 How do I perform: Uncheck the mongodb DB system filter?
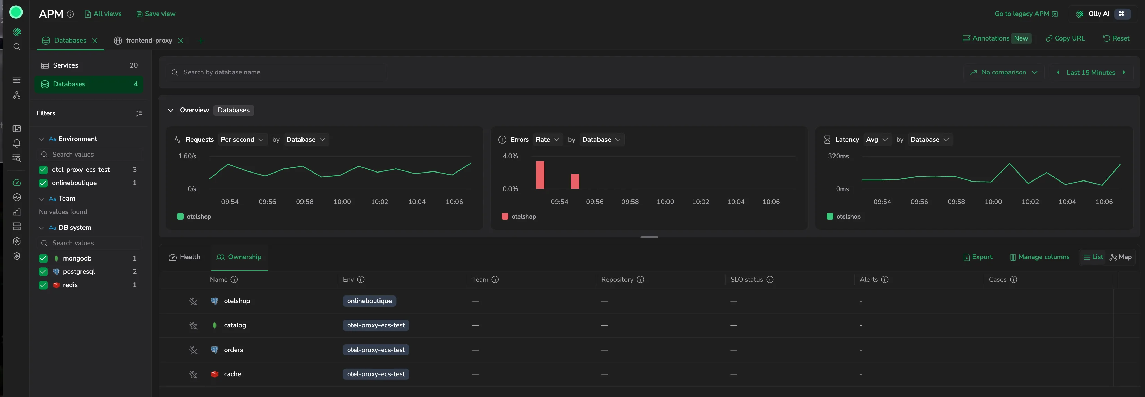click(x=43, y=258)
